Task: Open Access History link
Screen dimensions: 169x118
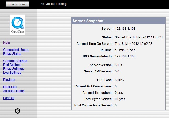Action: pyautogui.click(x=14, y=91)
